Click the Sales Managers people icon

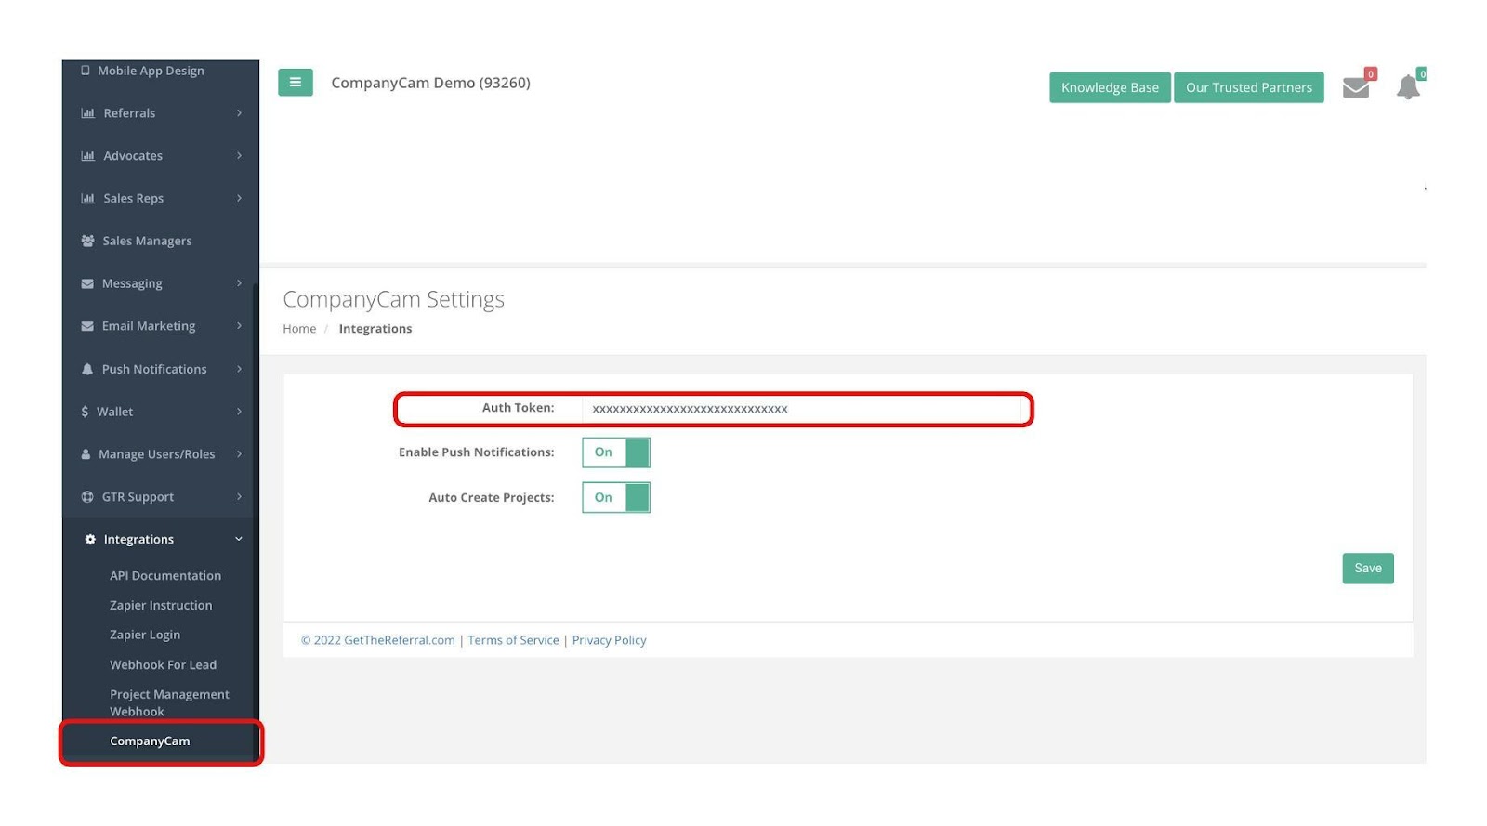87,241
